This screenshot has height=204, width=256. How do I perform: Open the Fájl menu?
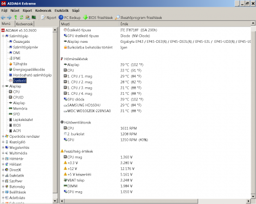pos(5,11)
